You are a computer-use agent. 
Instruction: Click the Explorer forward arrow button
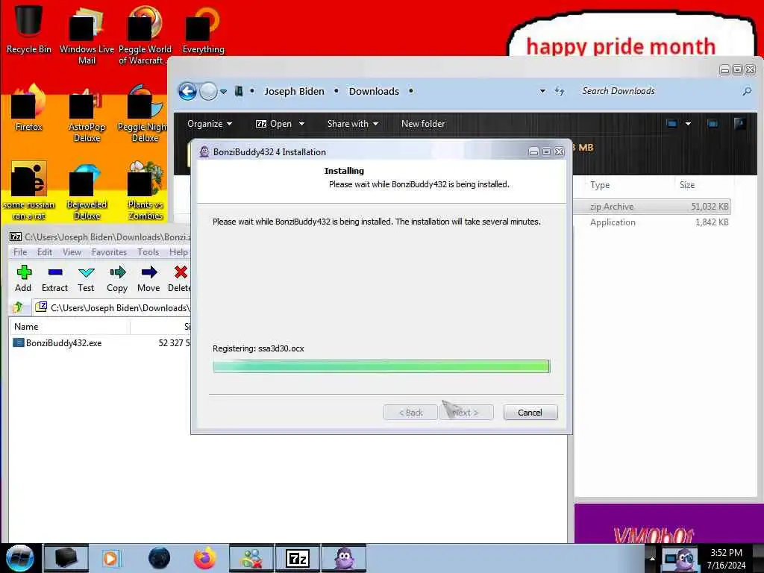208,91
